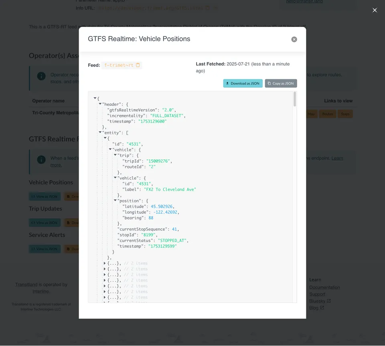The height and width of the screenshot is (346, 385).
Task: Collapse the entity array in the JSON
Action: (x=99, y=132)
